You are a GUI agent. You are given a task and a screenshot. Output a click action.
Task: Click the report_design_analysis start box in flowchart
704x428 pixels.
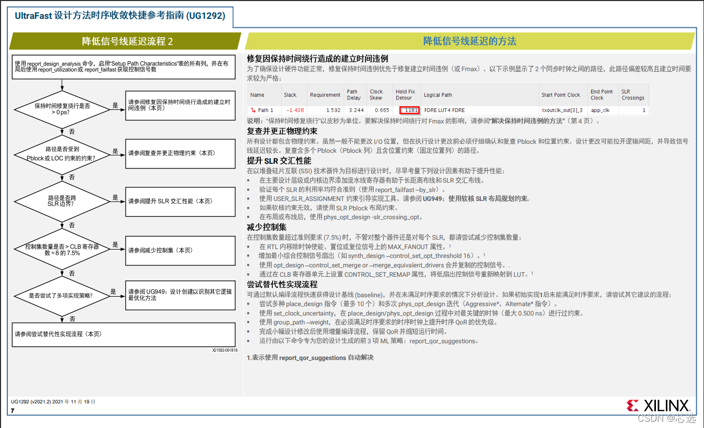tap(124, 66)
